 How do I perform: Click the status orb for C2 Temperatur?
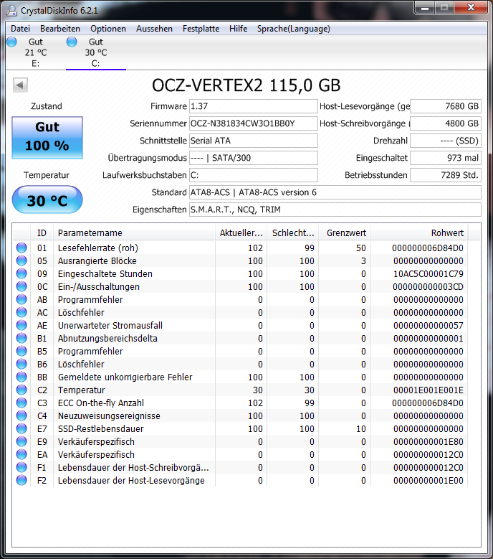click(21, 390)
